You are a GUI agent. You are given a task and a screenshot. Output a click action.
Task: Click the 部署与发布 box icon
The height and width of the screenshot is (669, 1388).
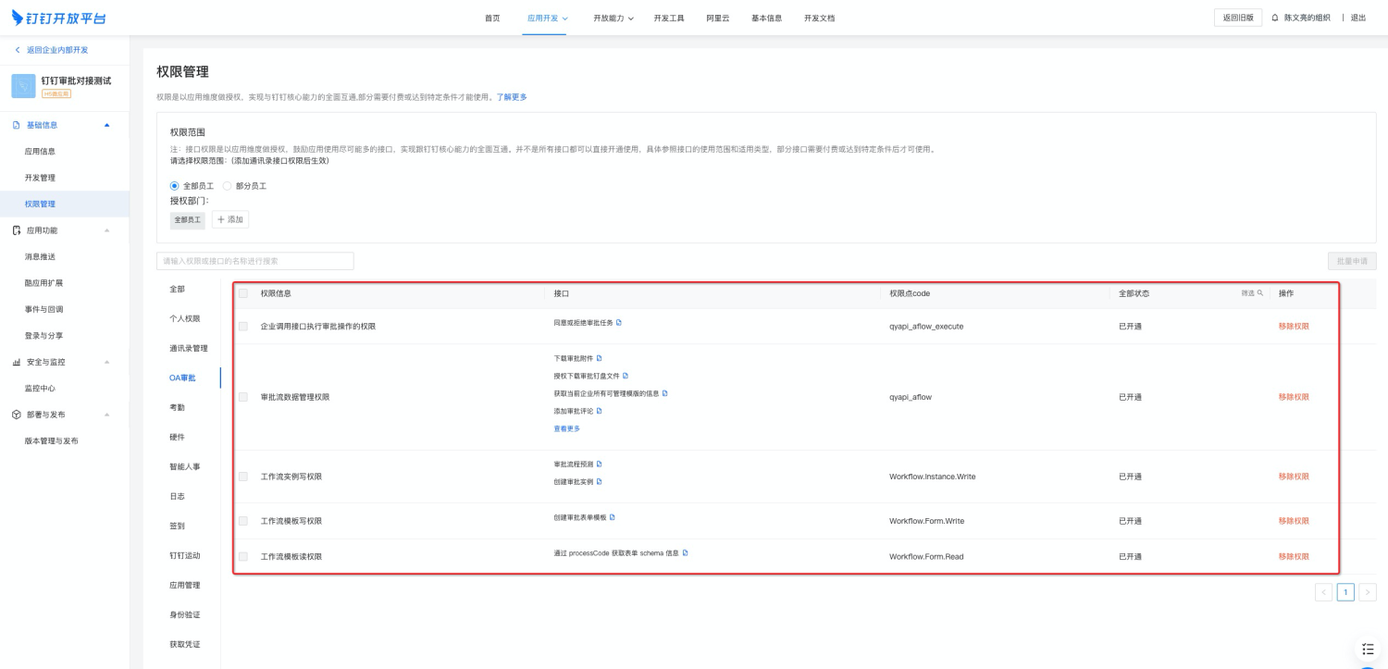tap(17, 415)
